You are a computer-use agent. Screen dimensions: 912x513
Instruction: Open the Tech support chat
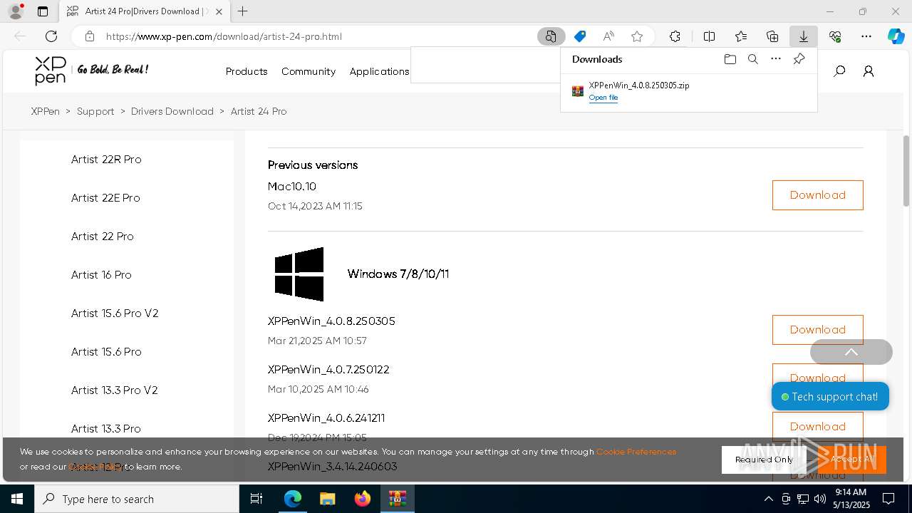[x=830, y=397]
